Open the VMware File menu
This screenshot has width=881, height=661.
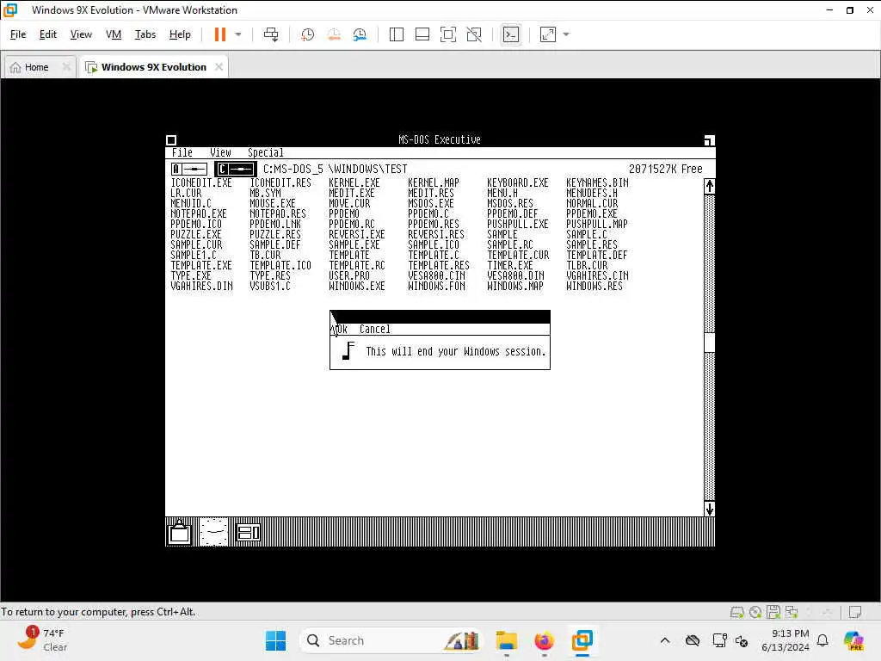18,34
